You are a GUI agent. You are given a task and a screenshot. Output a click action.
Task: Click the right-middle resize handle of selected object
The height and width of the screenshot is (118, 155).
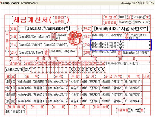(150, 45)
